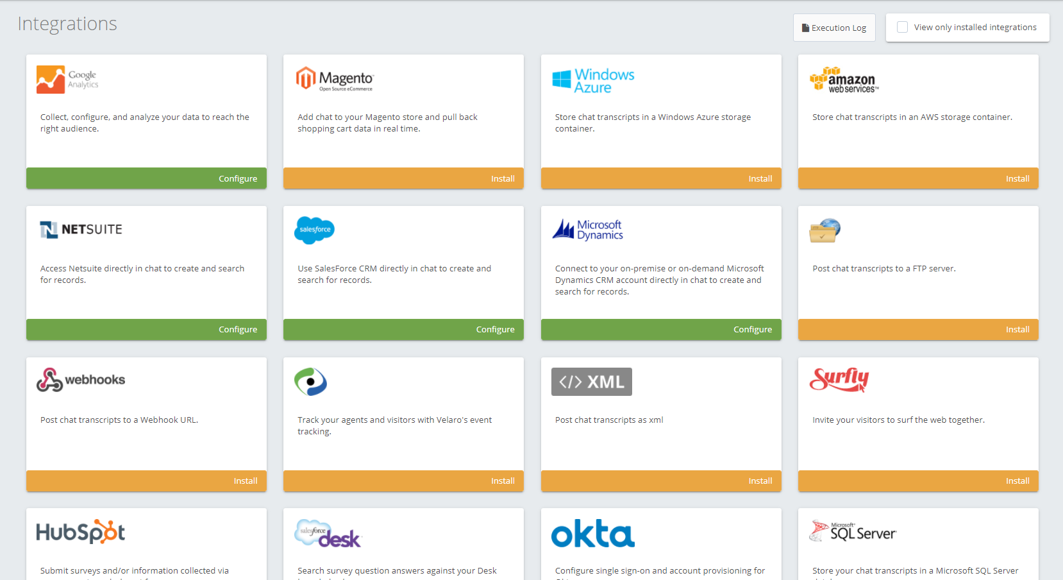
Task: Click the Microsoft SQL Server logo
Action: tap(853, 531)
